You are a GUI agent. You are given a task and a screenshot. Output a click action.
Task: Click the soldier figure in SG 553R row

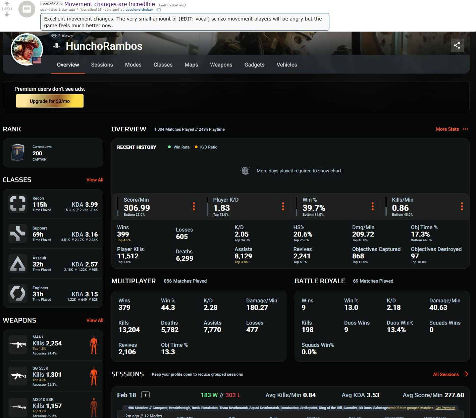94,376
